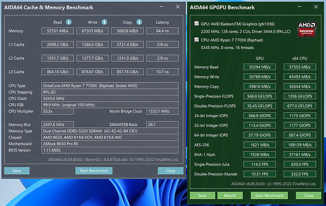Select CPU Double-Precision Mandel 332.0 FPS
Viewport: 326px width, 206px height.
click(300, 174)
